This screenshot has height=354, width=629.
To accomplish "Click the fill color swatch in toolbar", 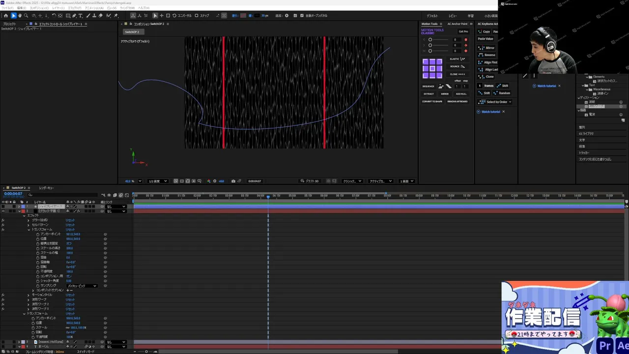I will click(243, 16).
